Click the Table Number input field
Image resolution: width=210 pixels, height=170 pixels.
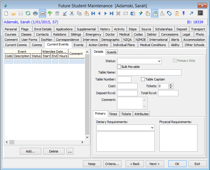pos(124,79)
